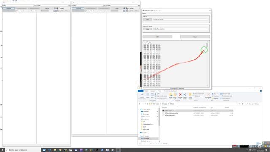The height and width of the screenshot is (152, 270).
Task: Open Chrome from the taskbar
Action: pyautogui.click(x=60, y=150)
